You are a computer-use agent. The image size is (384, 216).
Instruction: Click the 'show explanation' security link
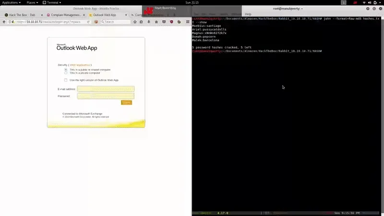[x=80, y=65]
